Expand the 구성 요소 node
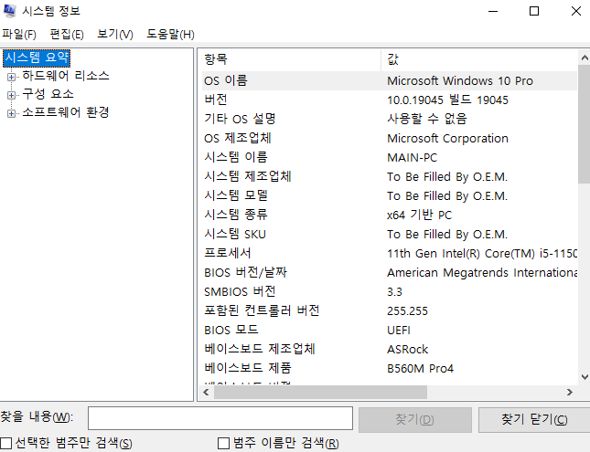The image size is (590, 452). (11, 95)
